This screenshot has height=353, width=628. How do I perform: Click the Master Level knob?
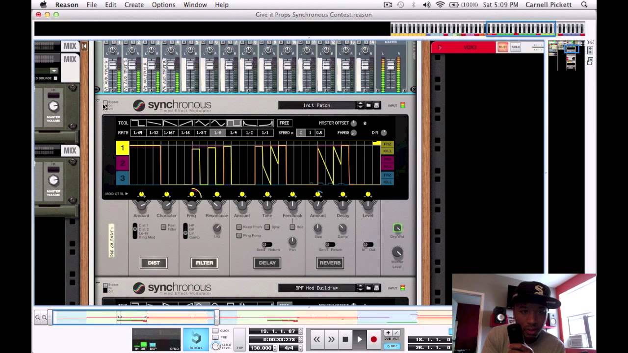[397, 252]
